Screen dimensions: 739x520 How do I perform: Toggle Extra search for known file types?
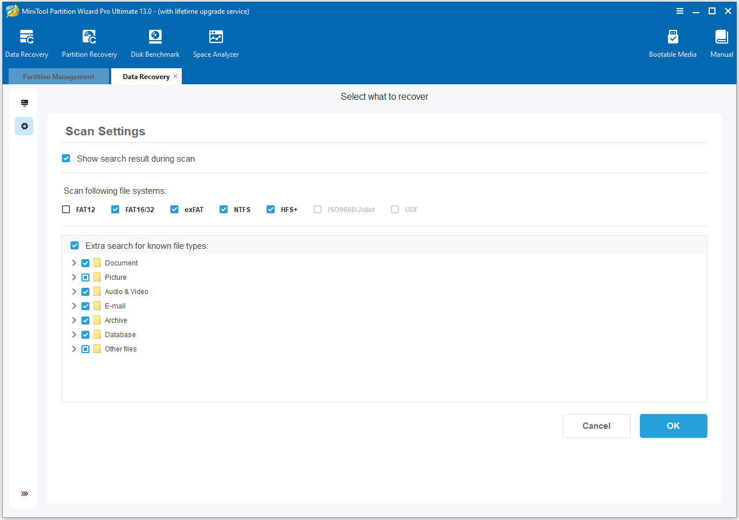[x=75, y=246]
